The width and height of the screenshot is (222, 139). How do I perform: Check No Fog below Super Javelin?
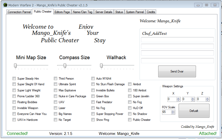[130, 102]
